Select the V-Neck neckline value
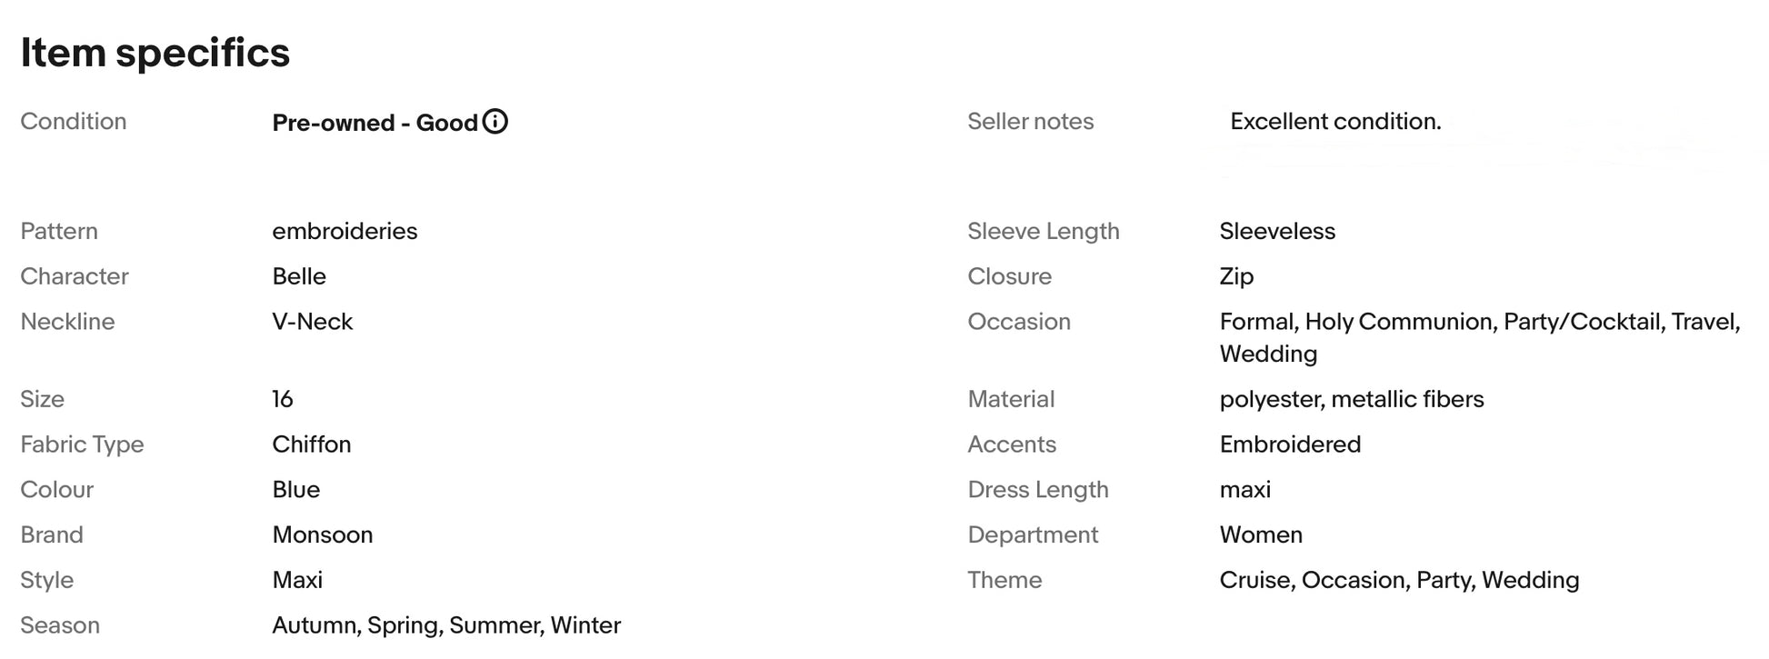This screenshot has width=1769, height=659. (x=312, y=322)
